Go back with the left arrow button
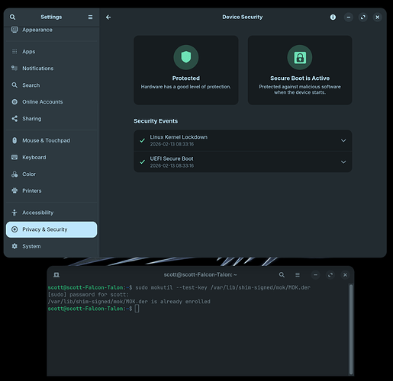The height and width of the screenshot is (381, 393). (x=108, y=17)
